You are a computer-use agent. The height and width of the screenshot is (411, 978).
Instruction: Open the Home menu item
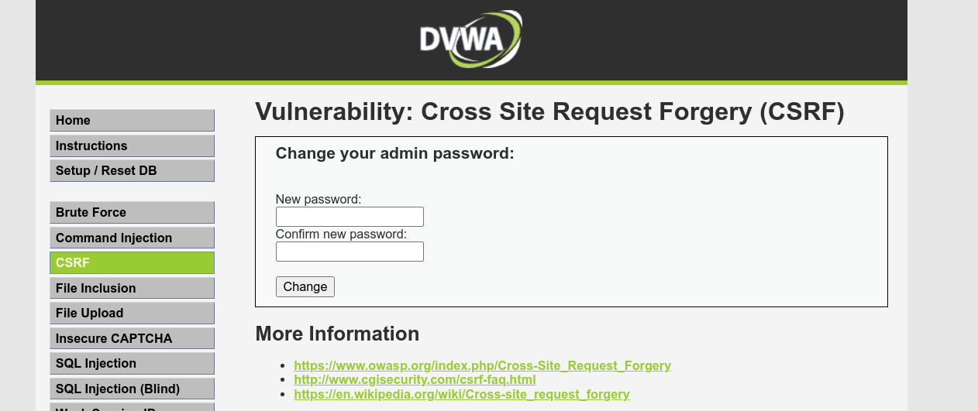point(132,121)
